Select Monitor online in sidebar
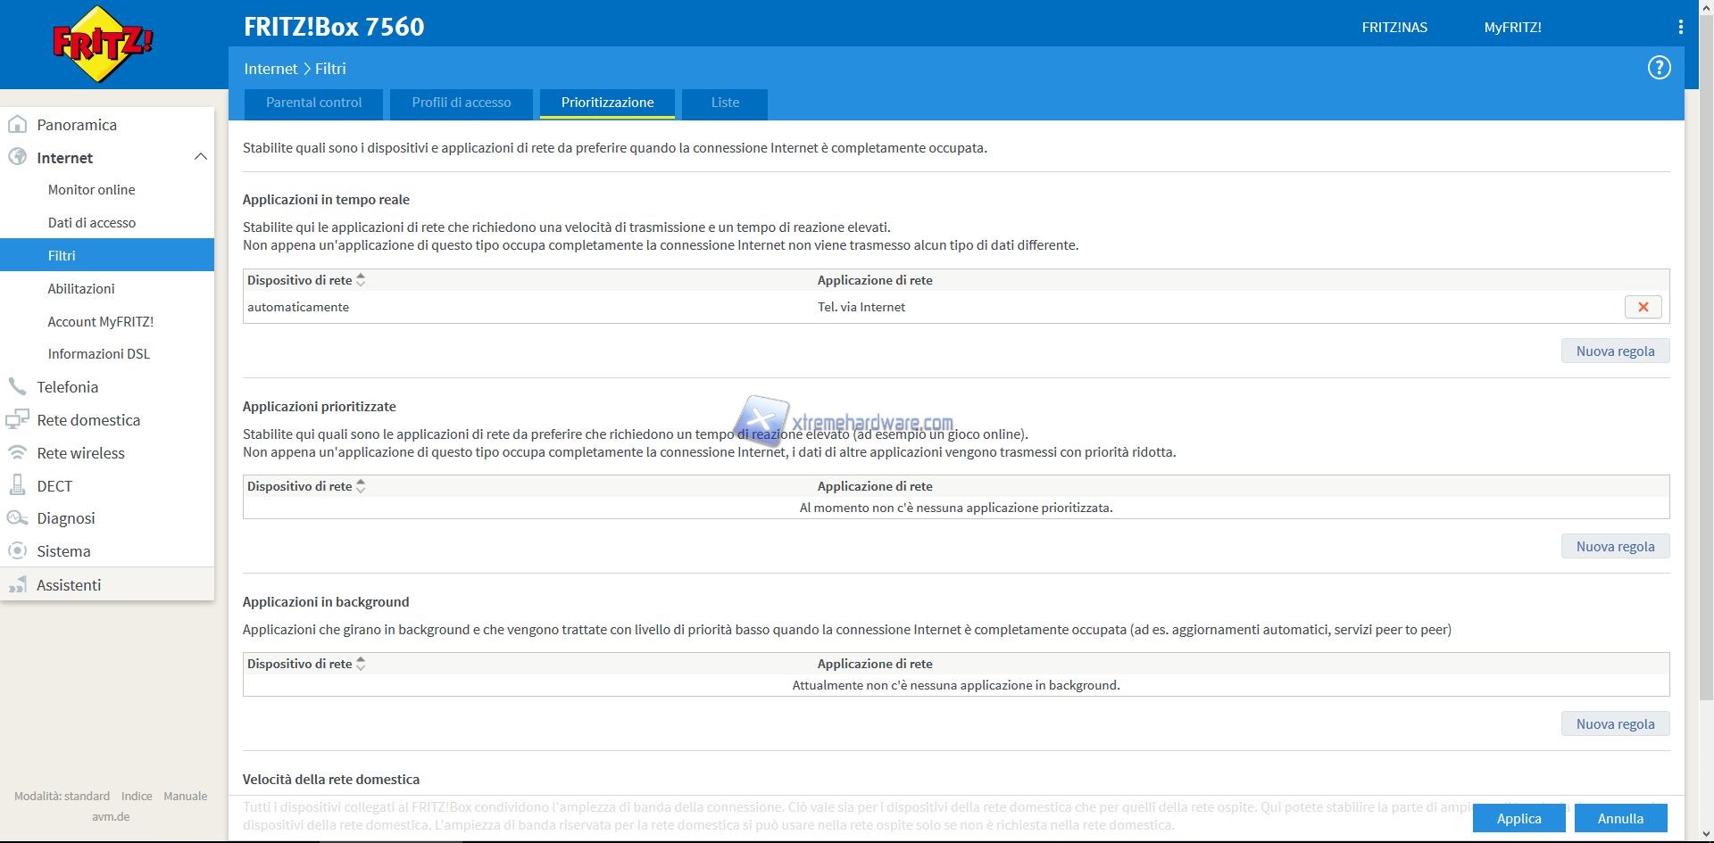The image size is (1714, 843). (x=91, y=190)
